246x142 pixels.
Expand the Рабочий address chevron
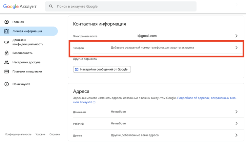[236, 124]
